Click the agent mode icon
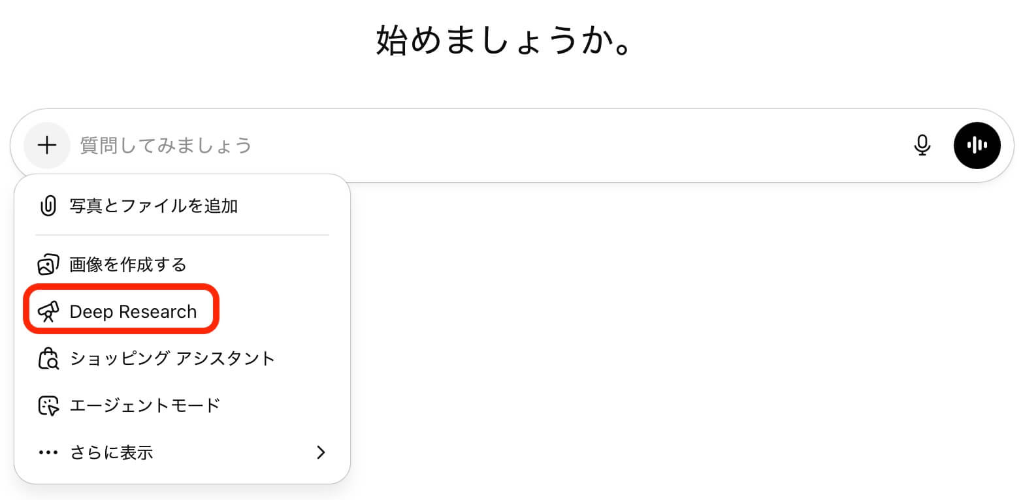This screenshot has height=500, width=1025. 48,405
